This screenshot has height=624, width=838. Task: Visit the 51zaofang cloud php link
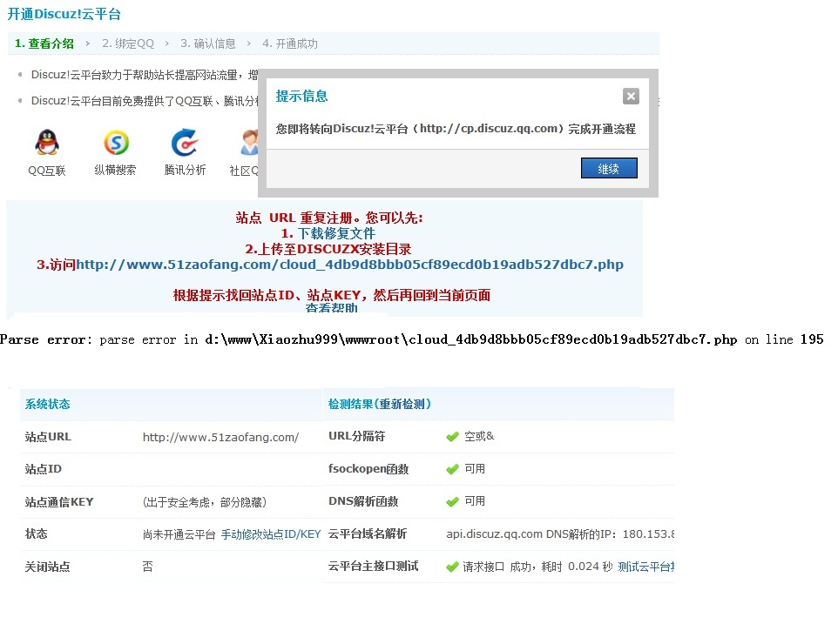(x=349, y=265)
